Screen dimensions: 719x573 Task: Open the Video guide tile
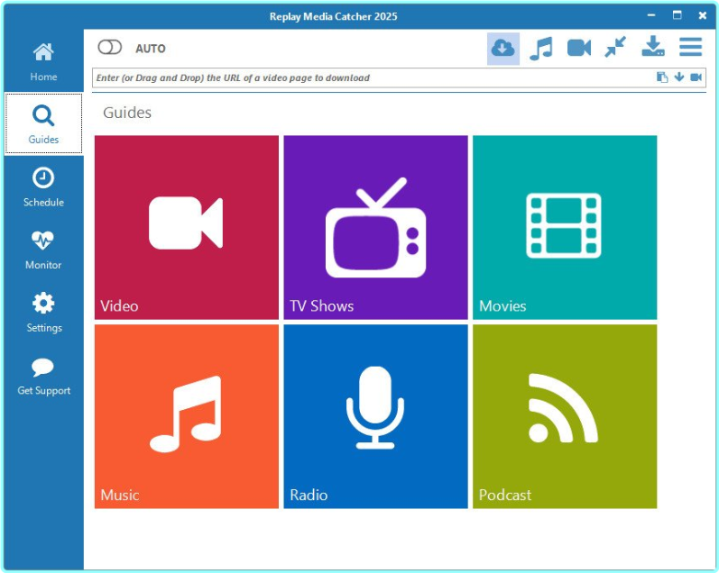tap(186, 227)
